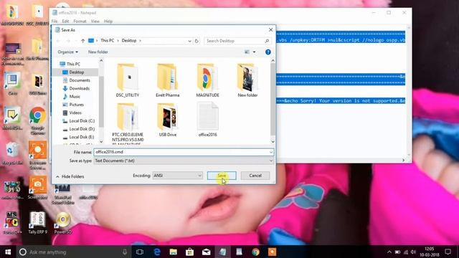The width and height of the screenshot is (459, 258).
Task: Click the Up one level arrow
Action: pos(83,41)
